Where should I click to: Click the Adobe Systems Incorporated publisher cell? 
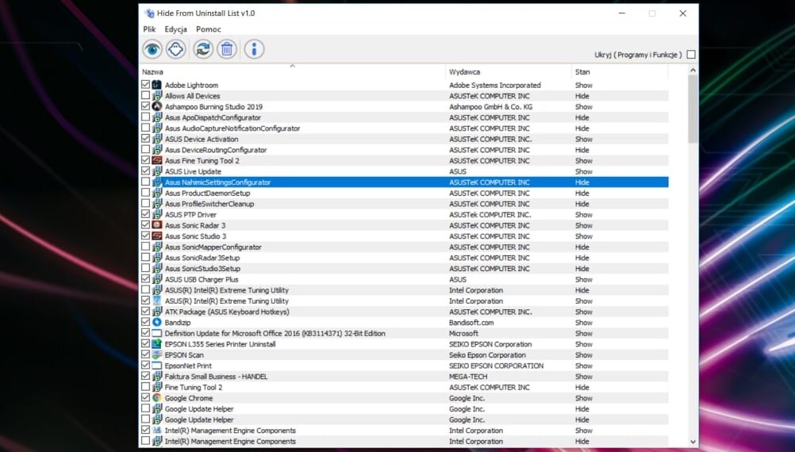click(495, 85)
